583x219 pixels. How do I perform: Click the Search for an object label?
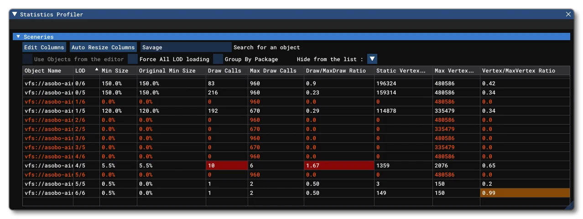pyautogui.click(x=267, y=47)
